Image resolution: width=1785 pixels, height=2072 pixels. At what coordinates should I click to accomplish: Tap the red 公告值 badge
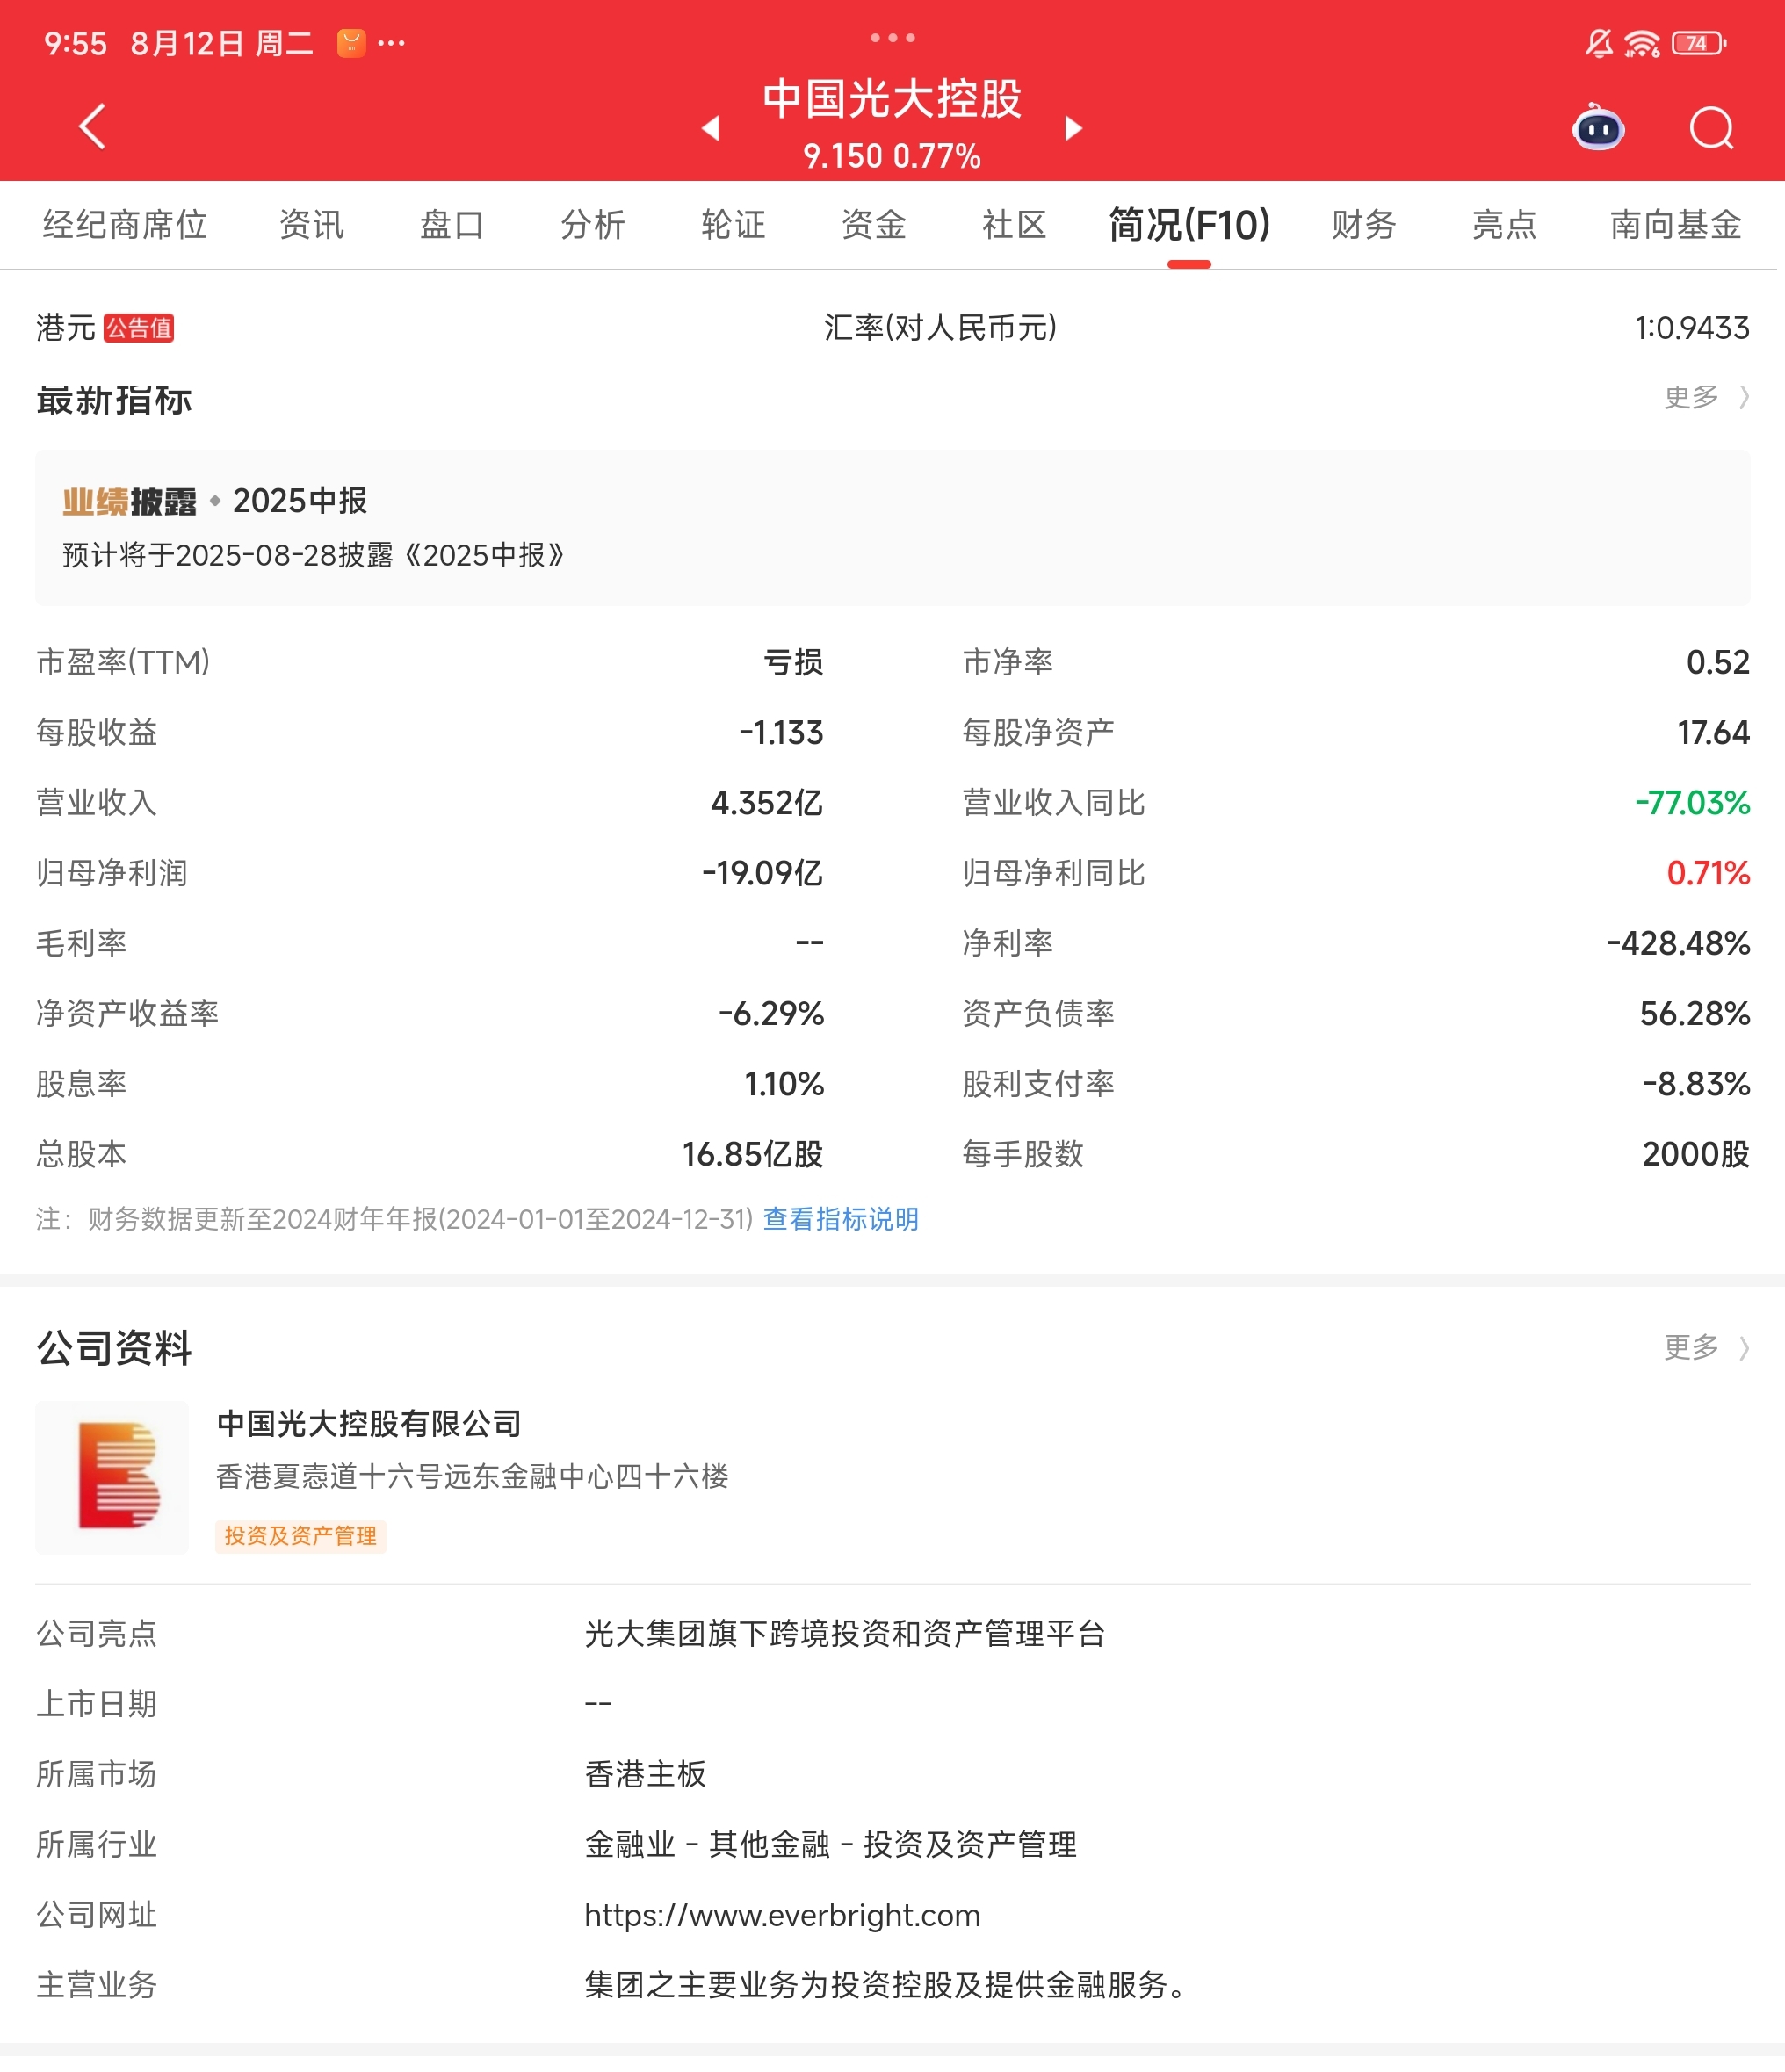tap(139, 328)
